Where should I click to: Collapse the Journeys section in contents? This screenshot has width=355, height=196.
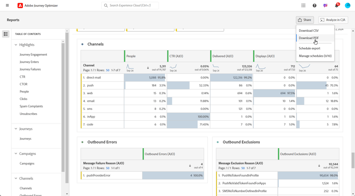[16, 129]
